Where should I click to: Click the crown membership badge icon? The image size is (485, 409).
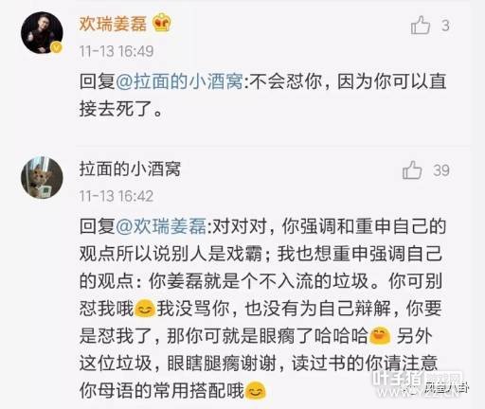(162, 23)
